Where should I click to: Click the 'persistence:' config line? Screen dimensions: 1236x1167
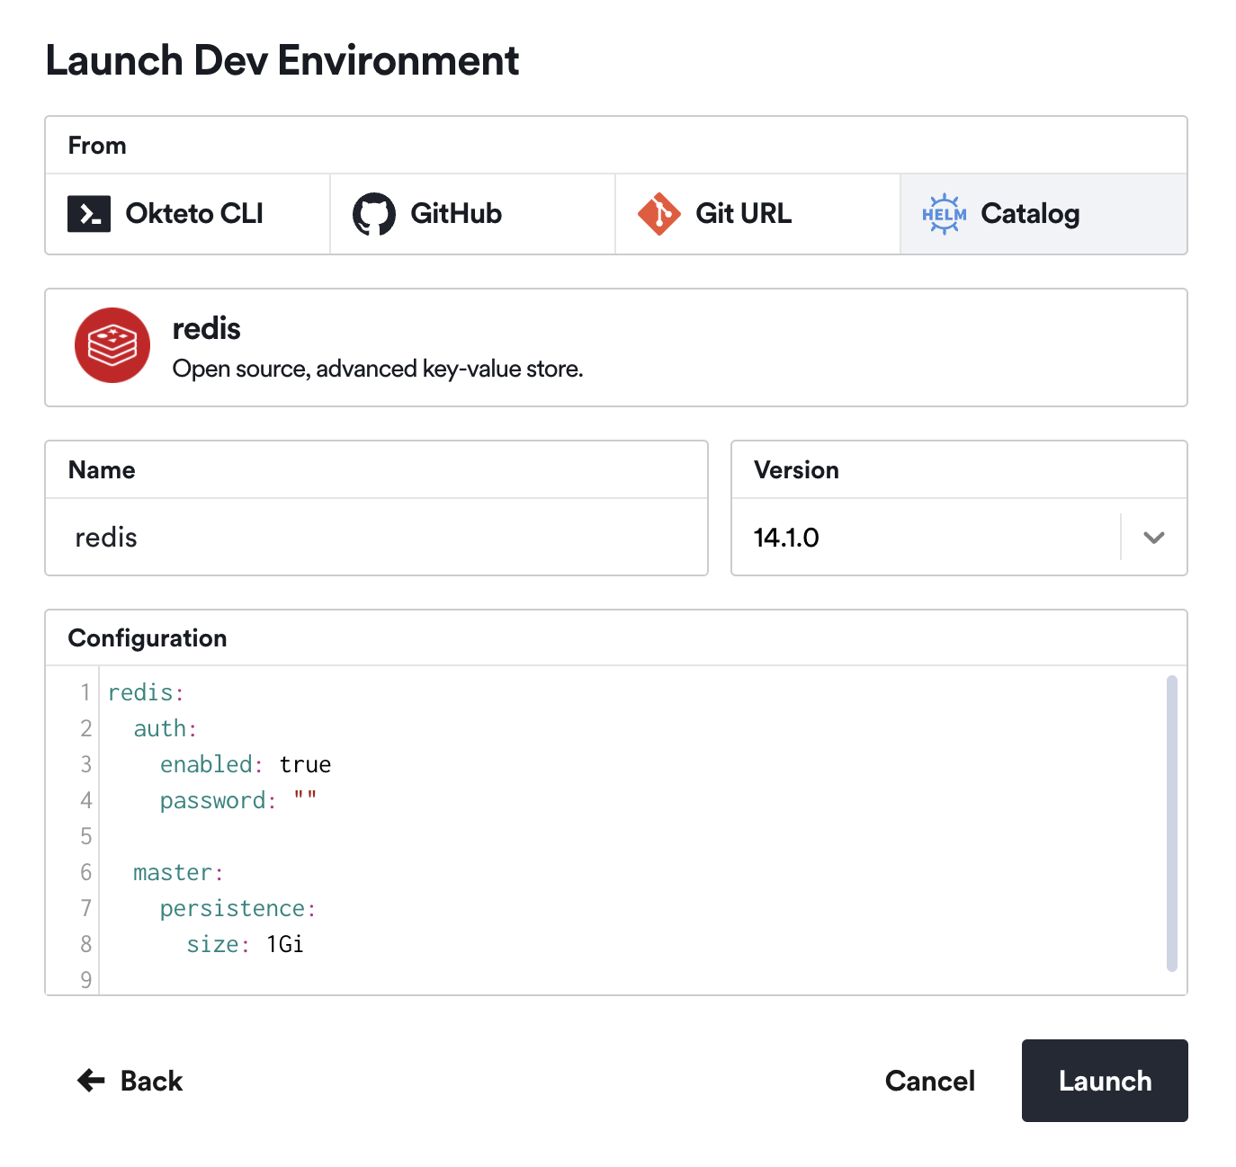click(x=238, y=908)
